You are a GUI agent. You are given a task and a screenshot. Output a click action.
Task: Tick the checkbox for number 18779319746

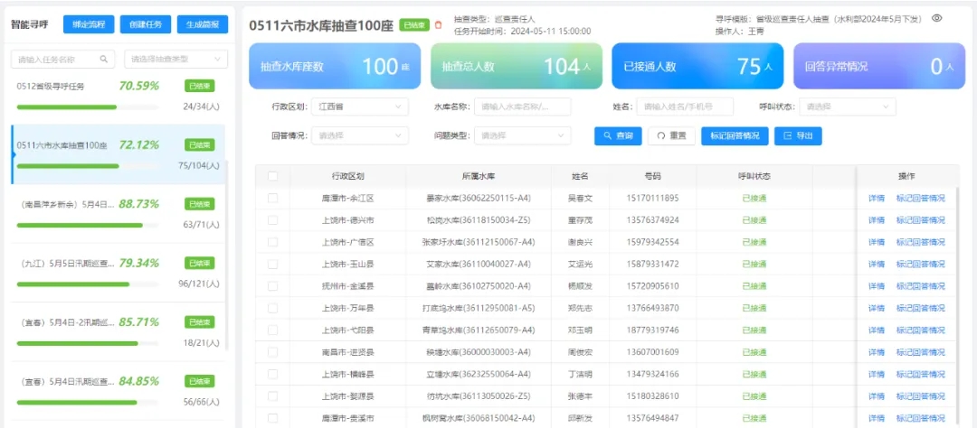pyautogui.click(x=273, y=330)
